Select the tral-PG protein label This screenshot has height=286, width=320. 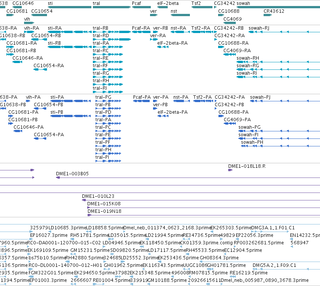pyautogui.click(x=103, y=97)
